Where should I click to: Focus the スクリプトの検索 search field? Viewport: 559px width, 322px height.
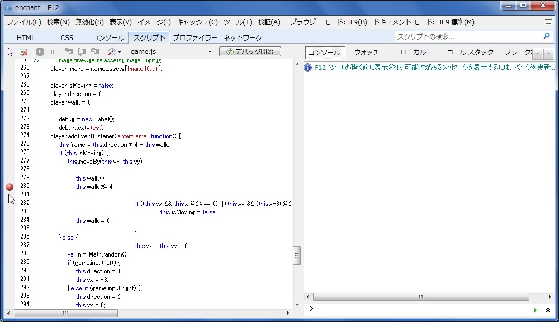469,36
